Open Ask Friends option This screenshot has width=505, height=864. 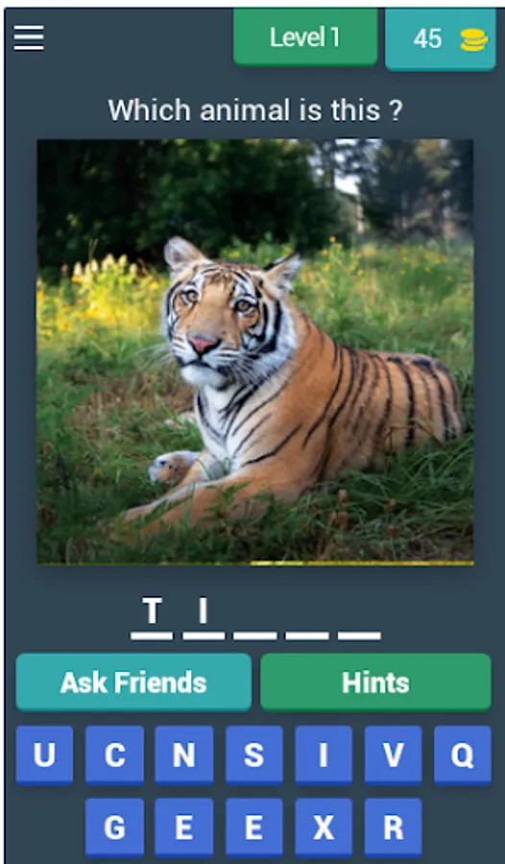133,683
